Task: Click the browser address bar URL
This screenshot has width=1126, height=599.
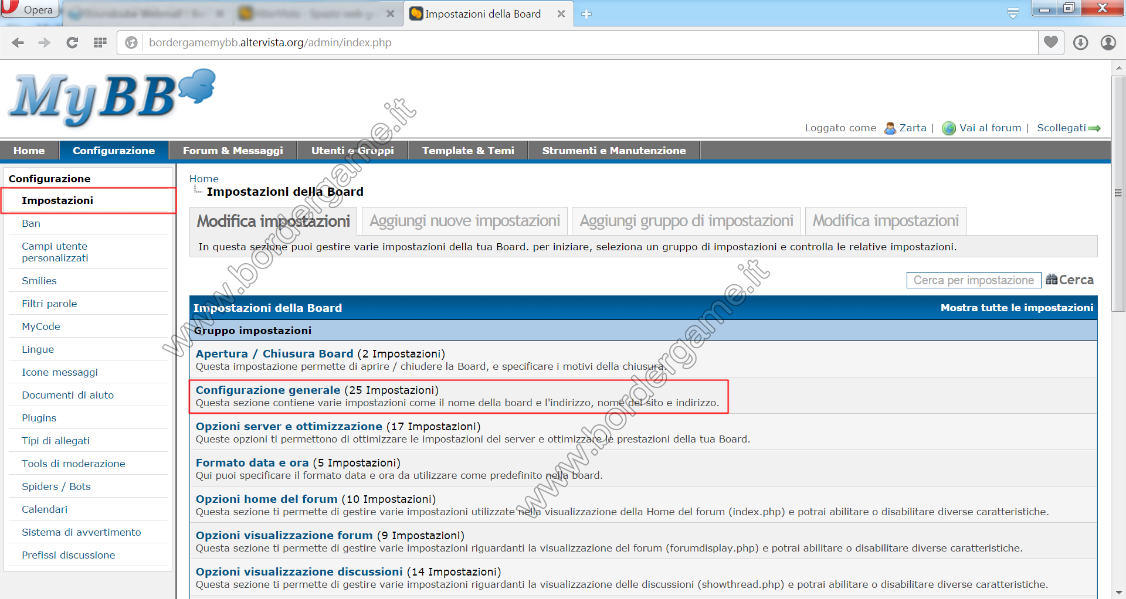Action: (x=270, y=43)
